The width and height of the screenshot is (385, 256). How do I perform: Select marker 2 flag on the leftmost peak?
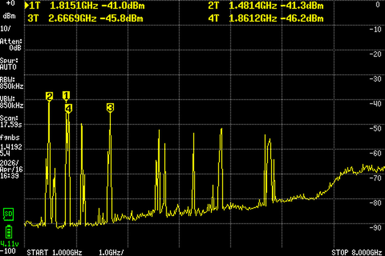[x=49, y=95]
